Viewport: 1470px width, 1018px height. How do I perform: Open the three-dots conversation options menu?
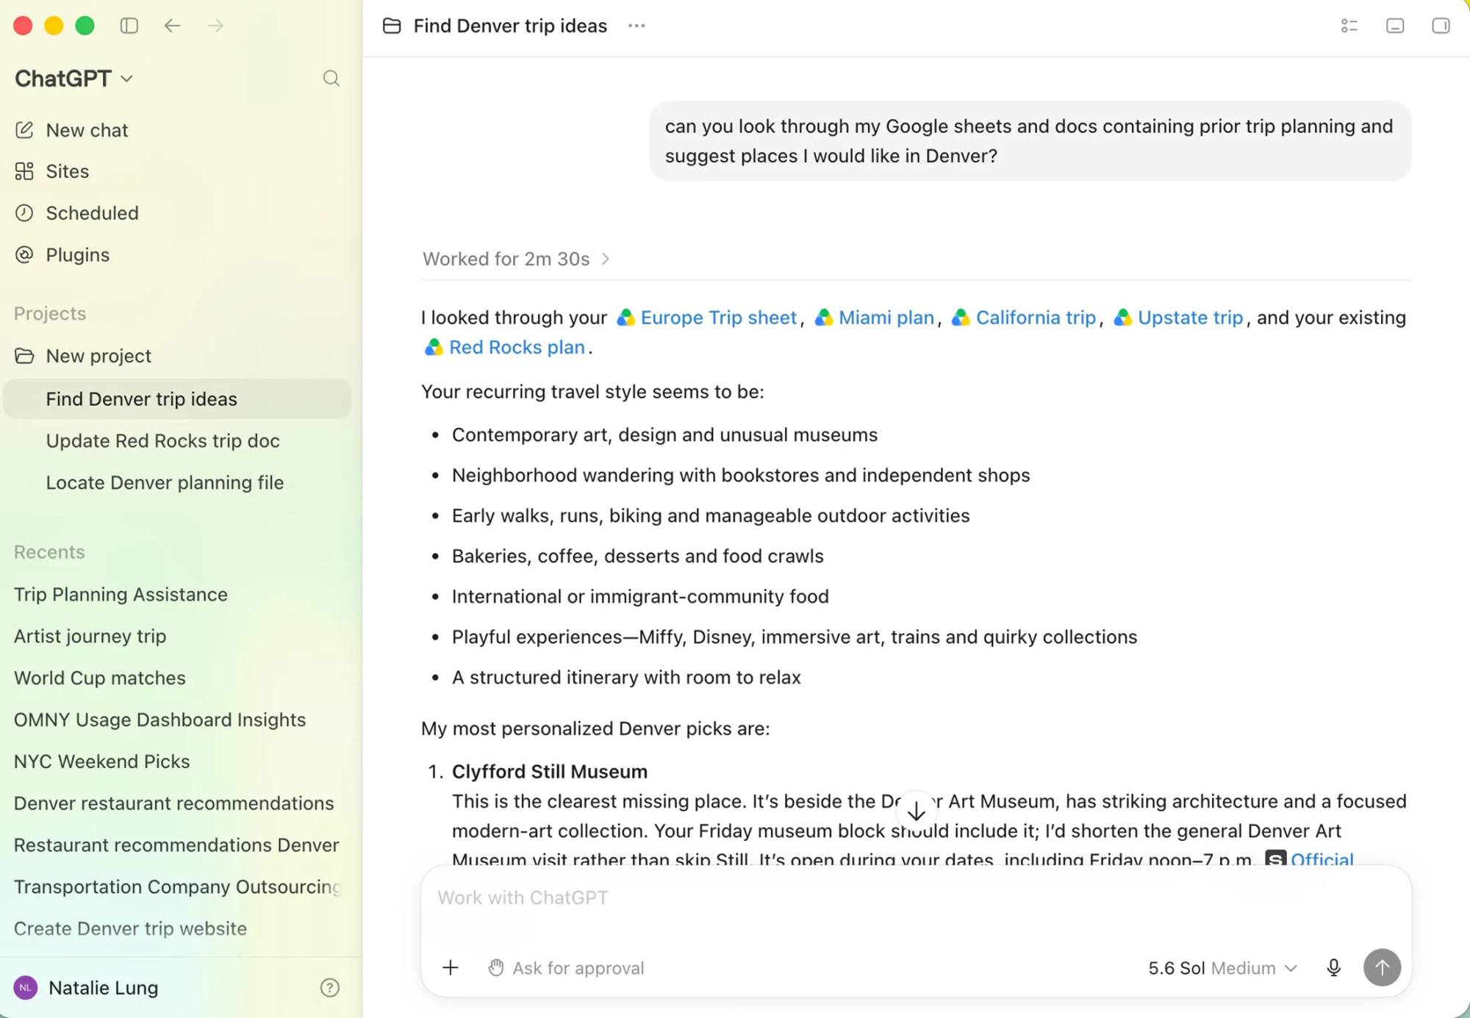(637, 26)
